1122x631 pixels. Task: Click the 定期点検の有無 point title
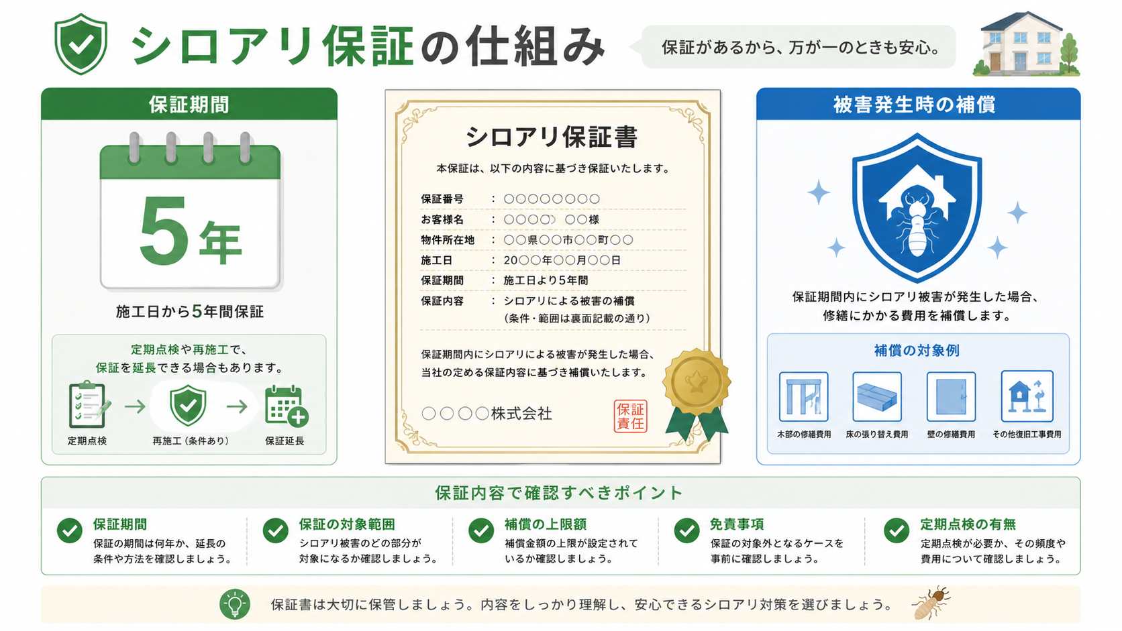tap(968, 524)
